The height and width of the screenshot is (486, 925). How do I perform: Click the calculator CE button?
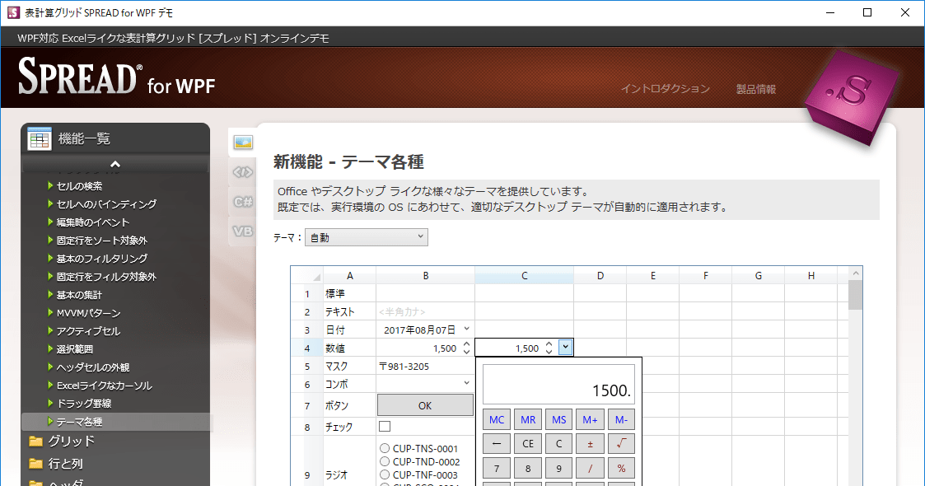point(528,443)
